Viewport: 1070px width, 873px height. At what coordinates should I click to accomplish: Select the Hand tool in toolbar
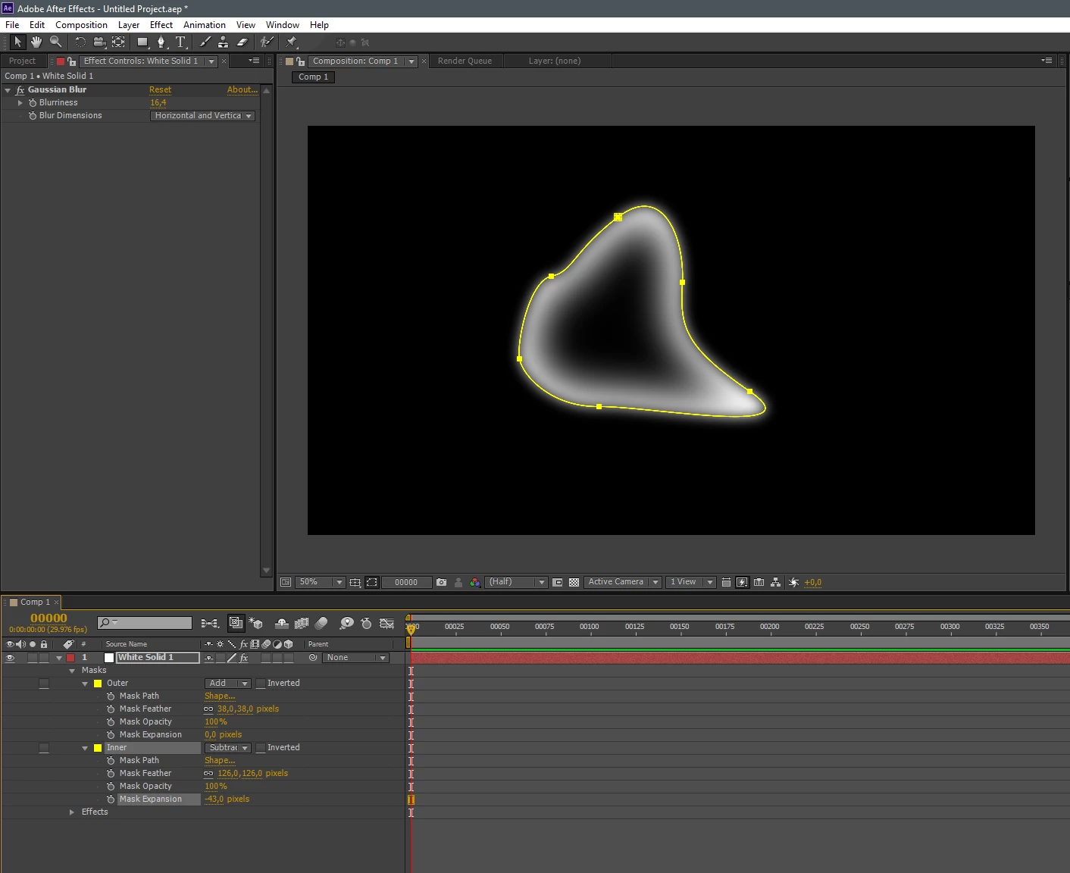[36, 42]
